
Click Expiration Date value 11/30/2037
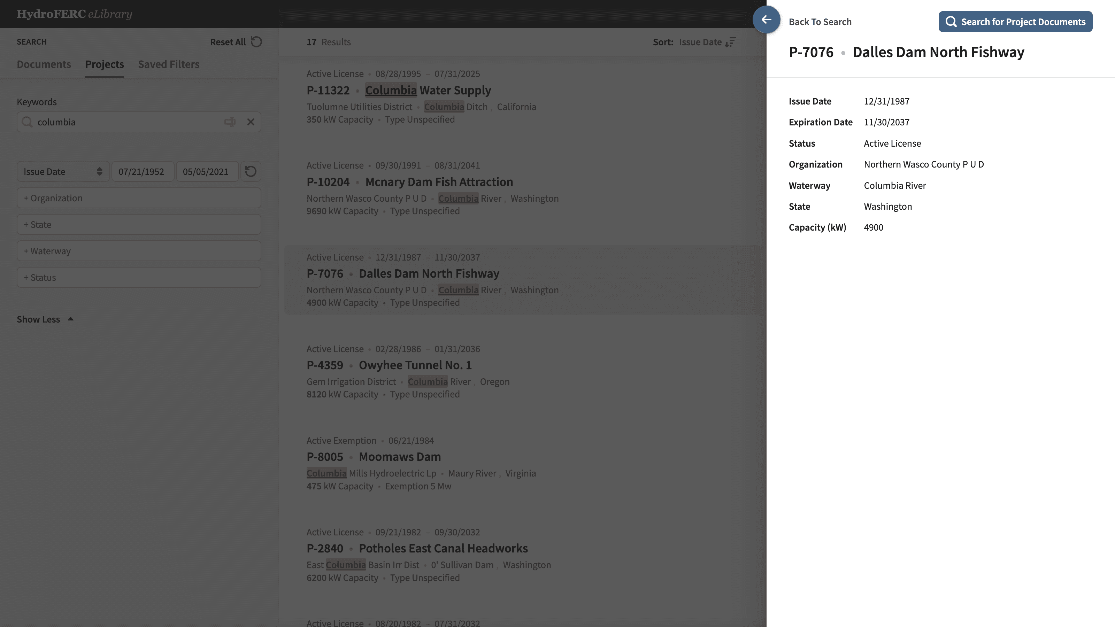886,122
